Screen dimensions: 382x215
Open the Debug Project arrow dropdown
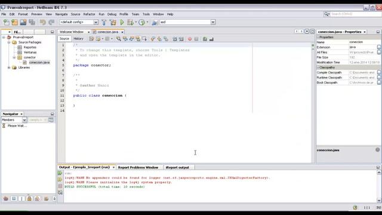(135, 22)
